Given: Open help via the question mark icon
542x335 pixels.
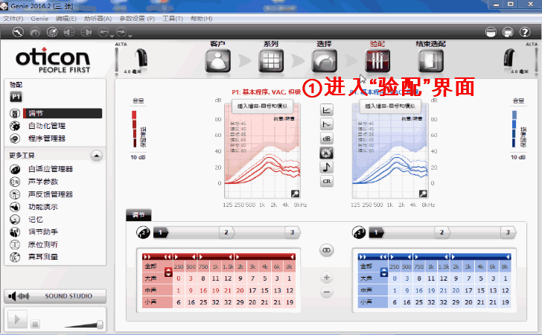Looking at the screenshot, I should [525, 32].
